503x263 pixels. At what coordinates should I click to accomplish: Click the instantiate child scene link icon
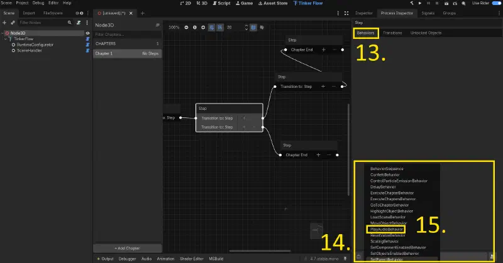13,23
